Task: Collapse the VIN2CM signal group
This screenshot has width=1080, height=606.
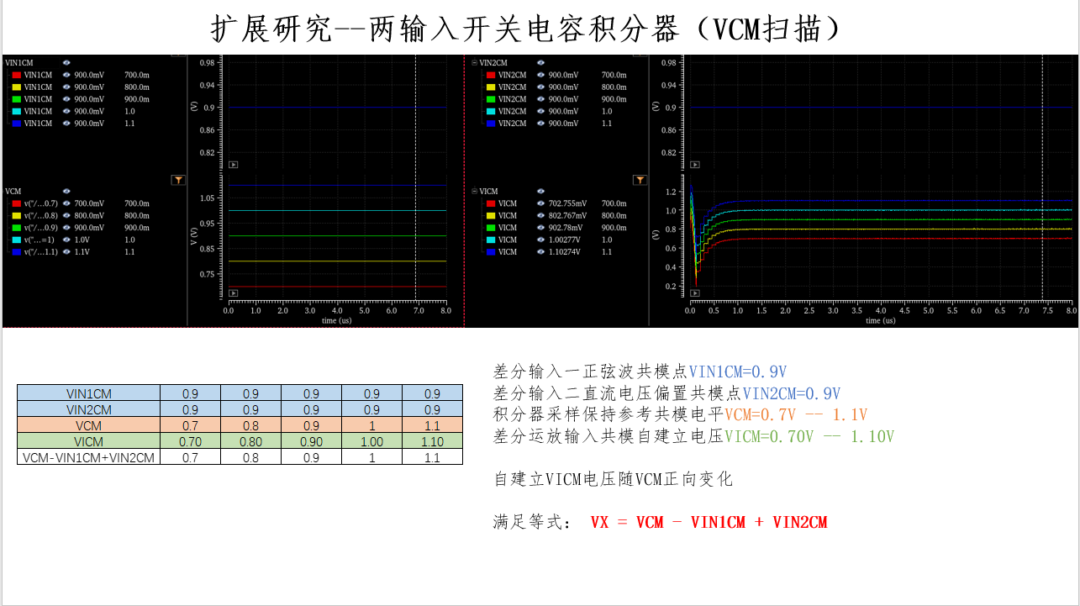Action: point(474,63)
